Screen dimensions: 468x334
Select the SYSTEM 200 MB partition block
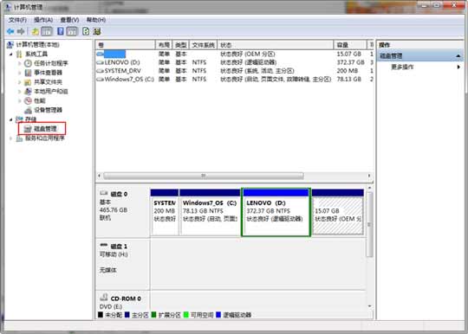coord(165,212)
